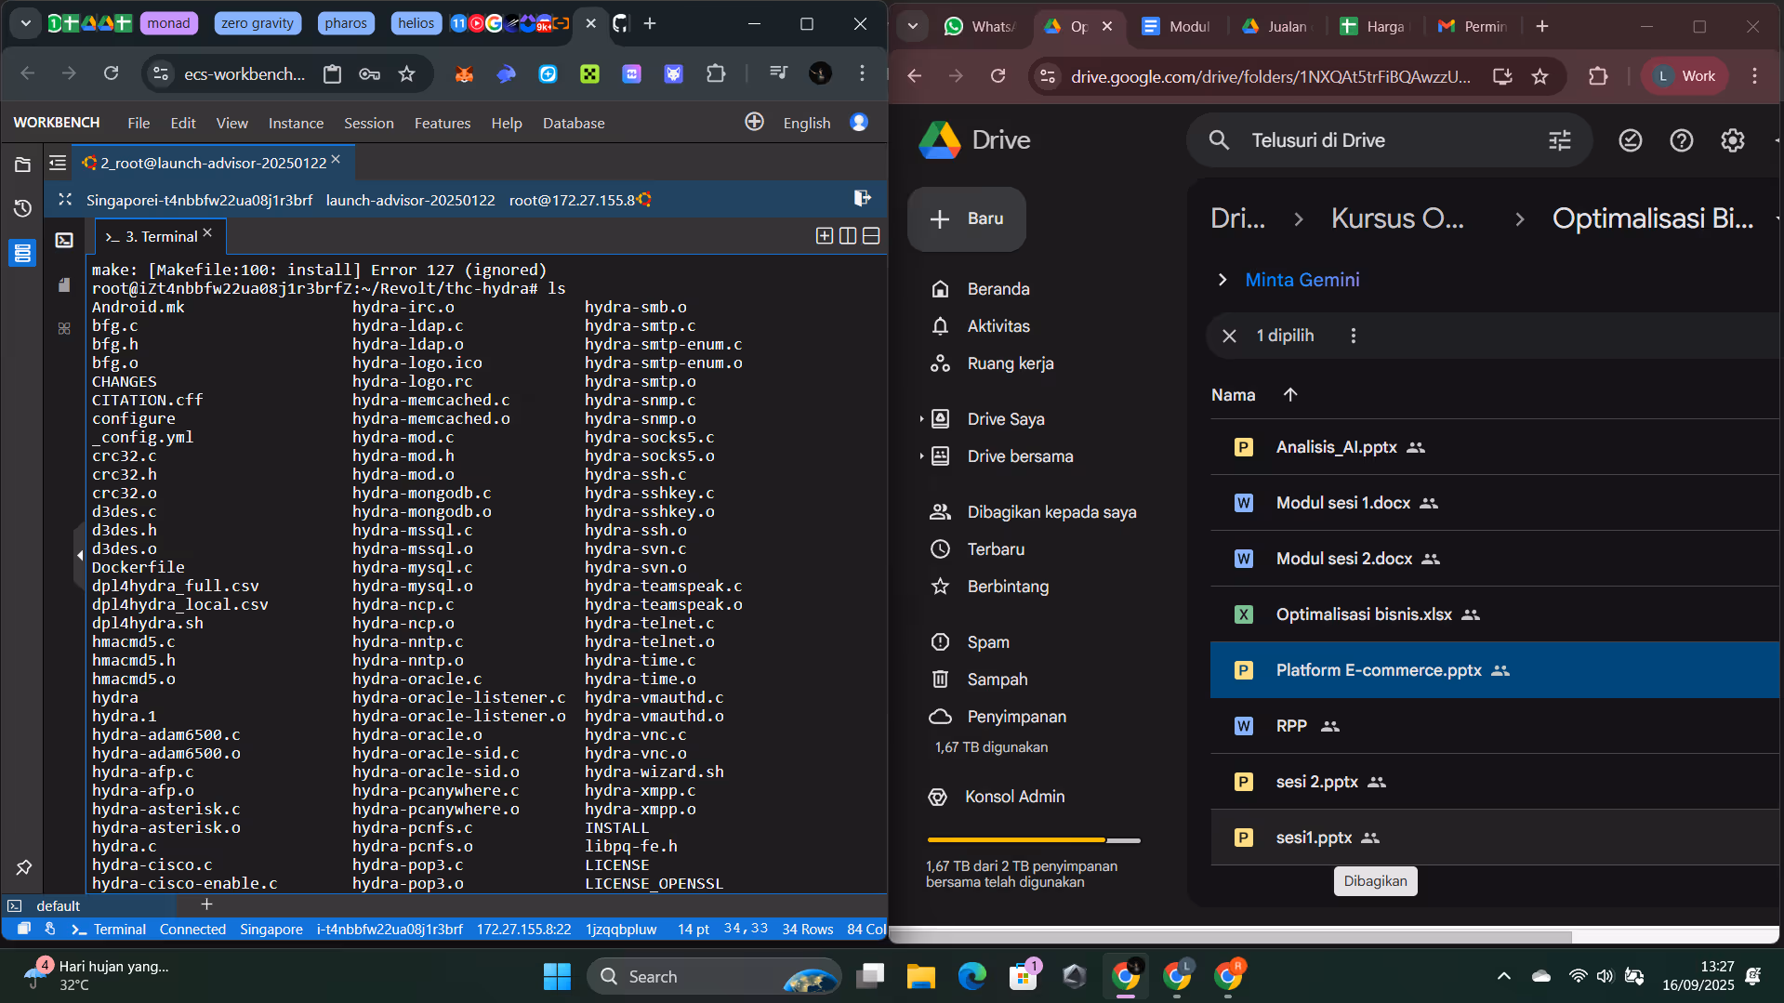Click the Drive settings gear icon
The height and width of the screenshot is (1003, 1784).
[x=1732, y=140]
